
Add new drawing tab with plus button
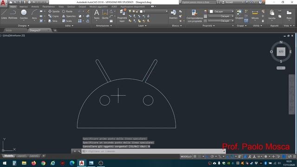55,30
